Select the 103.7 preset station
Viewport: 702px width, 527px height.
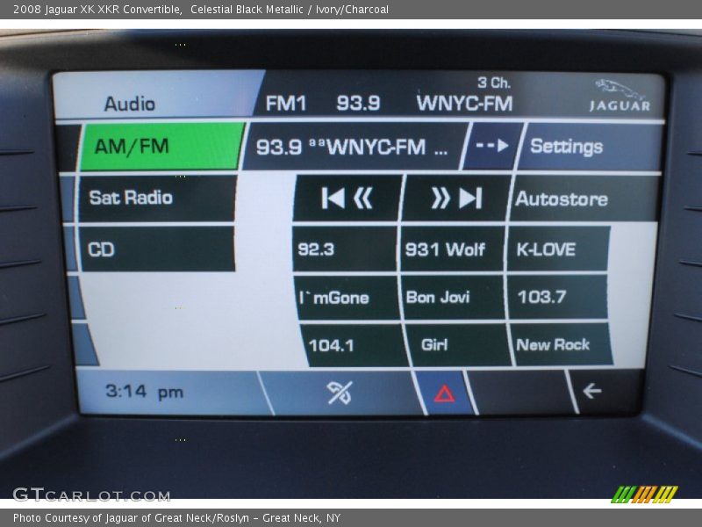click(x=558, y=297)
